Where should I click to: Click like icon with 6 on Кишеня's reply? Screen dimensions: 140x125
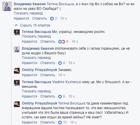tap(60, 63)
